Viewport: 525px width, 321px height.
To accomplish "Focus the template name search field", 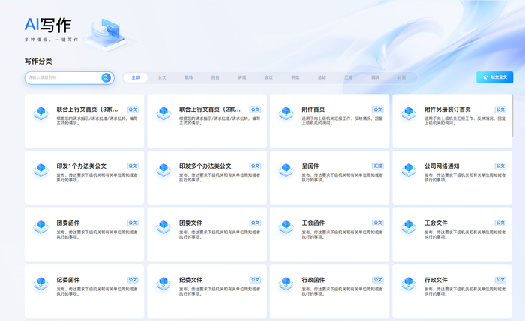I will click(x=63, y=77).
